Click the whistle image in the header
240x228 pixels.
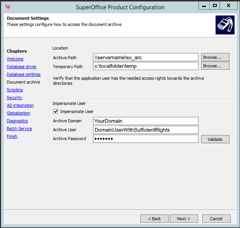[225, 25]
